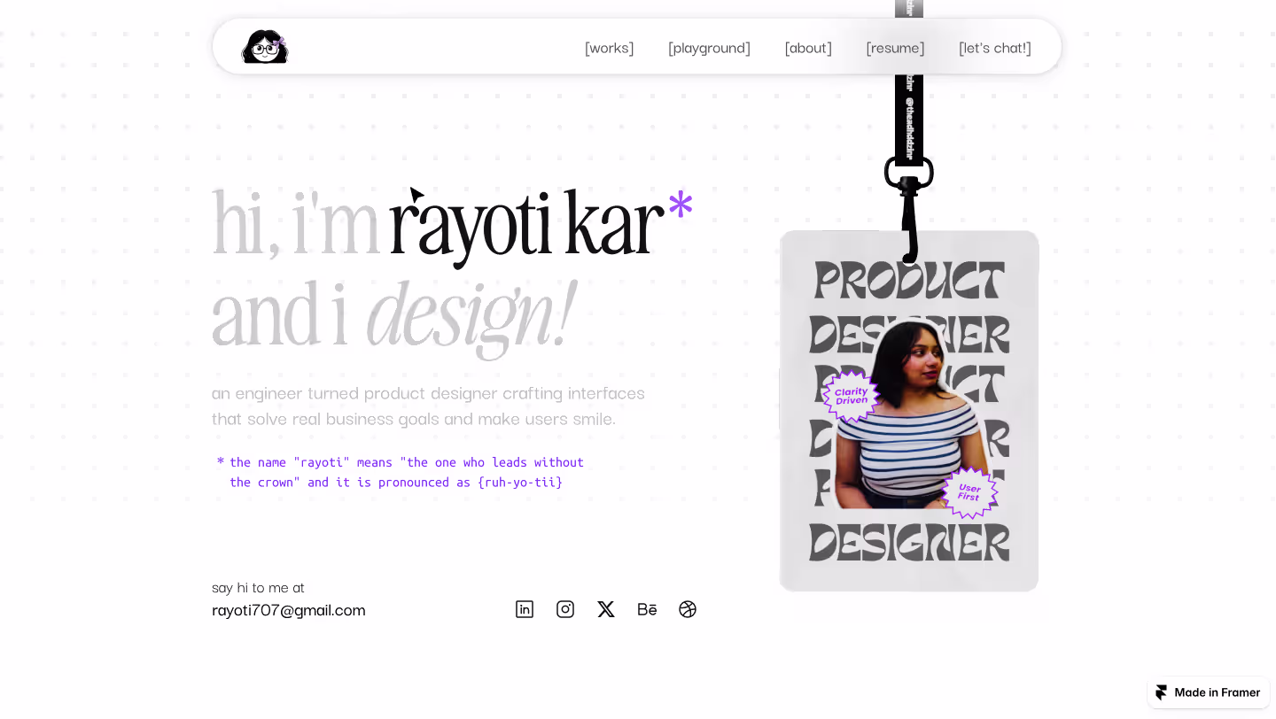Screen dimensions: 1276x719
Task: Open the [playground] nav item
Action: [709, 48]
